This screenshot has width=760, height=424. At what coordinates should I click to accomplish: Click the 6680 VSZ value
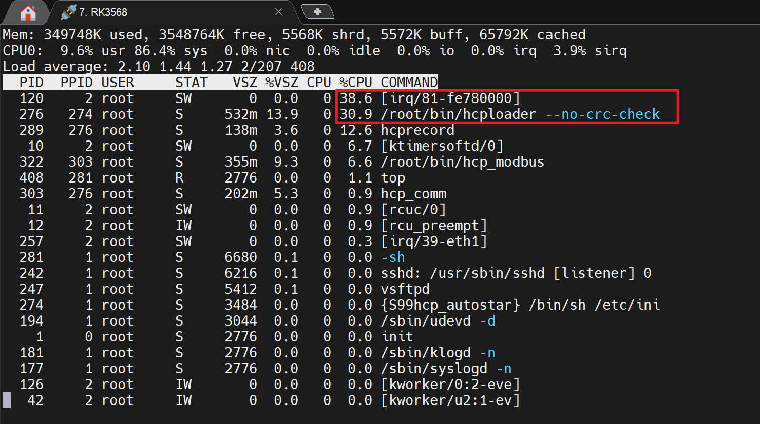point(241,257)
